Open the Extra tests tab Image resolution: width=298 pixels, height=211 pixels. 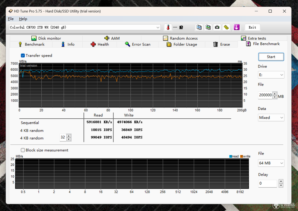[253, 38]
